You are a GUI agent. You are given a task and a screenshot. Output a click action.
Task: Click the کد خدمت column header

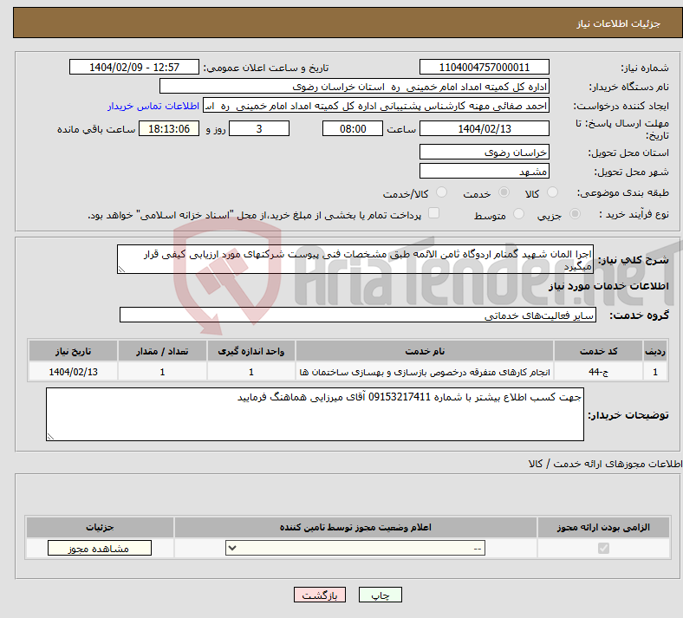599,351
